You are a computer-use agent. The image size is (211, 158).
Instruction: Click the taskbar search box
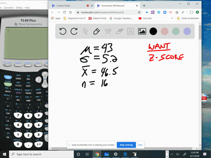[41, 154]
